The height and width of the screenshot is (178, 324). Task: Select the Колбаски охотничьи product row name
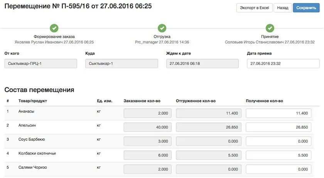[37, 153]
